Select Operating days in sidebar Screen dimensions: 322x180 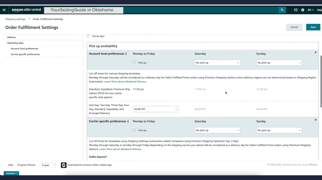[15, 43]
